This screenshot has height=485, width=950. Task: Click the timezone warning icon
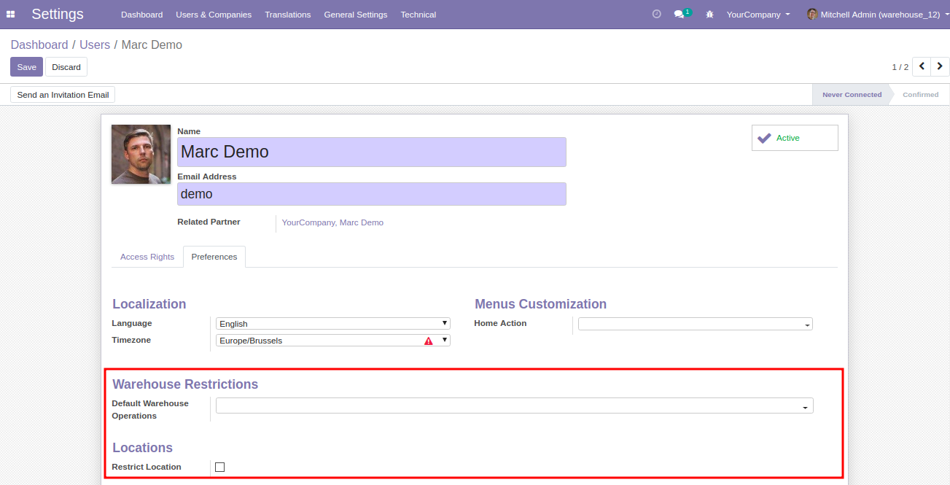click(x=429, y=341)
